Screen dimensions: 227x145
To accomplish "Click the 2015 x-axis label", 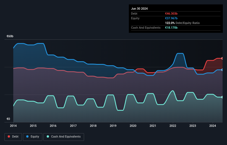I will [33, 126].
